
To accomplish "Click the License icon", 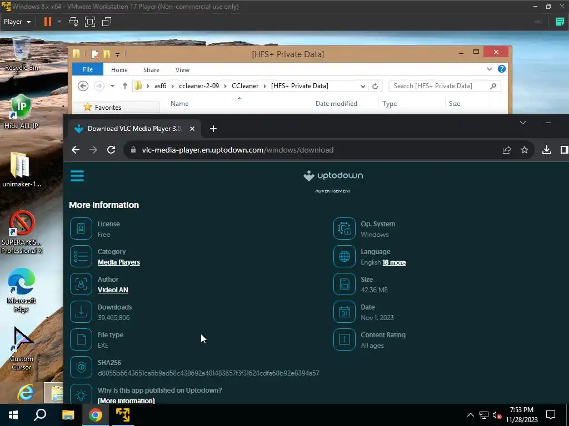I will pos(81,229).
